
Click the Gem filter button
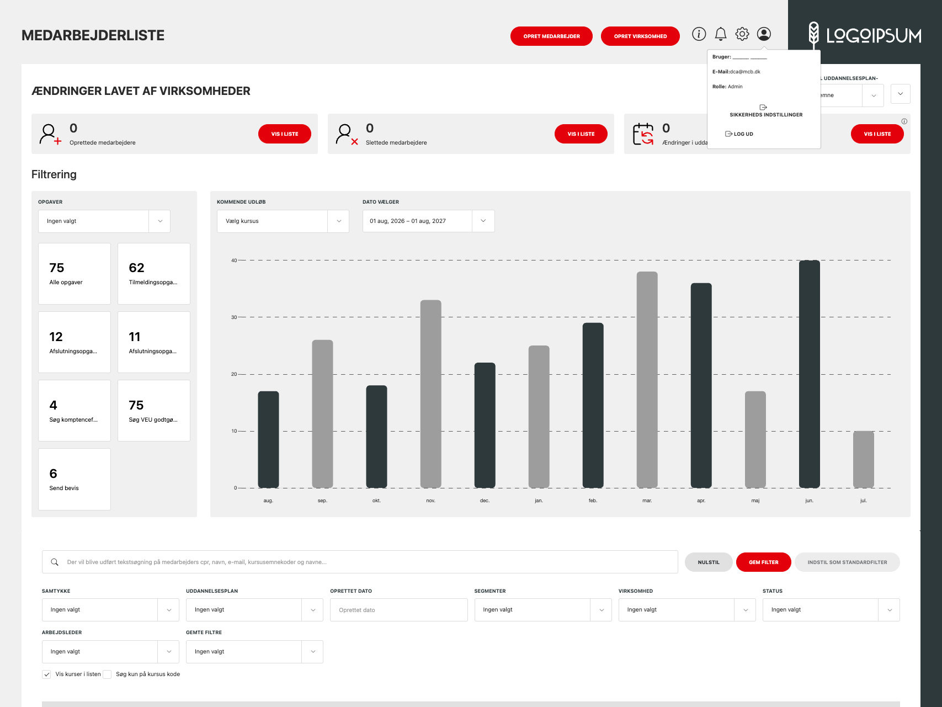pyautogui.click(x=764, y=562)
